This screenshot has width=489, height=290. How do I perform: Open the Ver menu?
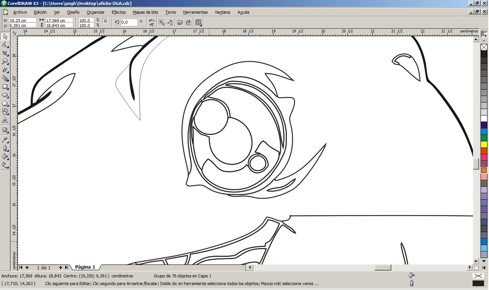57,12
